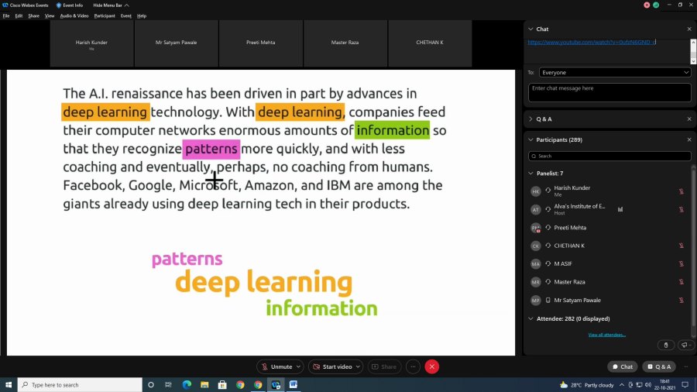Toggle the Chat panel button at bottom
This screenshot has width=697, height=392.
(623, 366)
